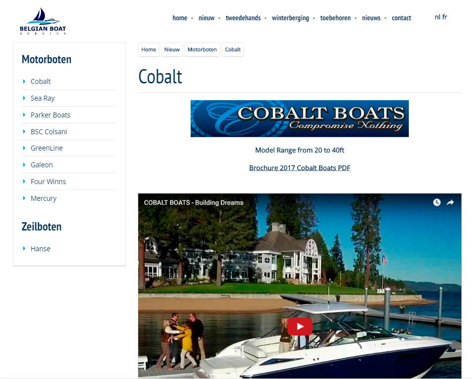
Task: Go to tweedehands in top navigation
Action: click(243, 18)
